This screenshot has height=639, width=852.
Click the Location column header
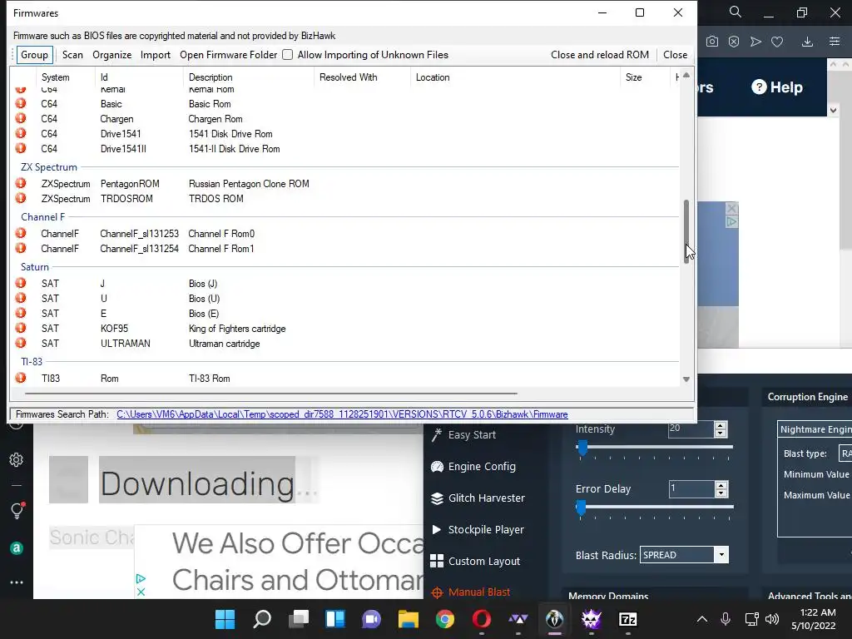[x=433, y=77]
